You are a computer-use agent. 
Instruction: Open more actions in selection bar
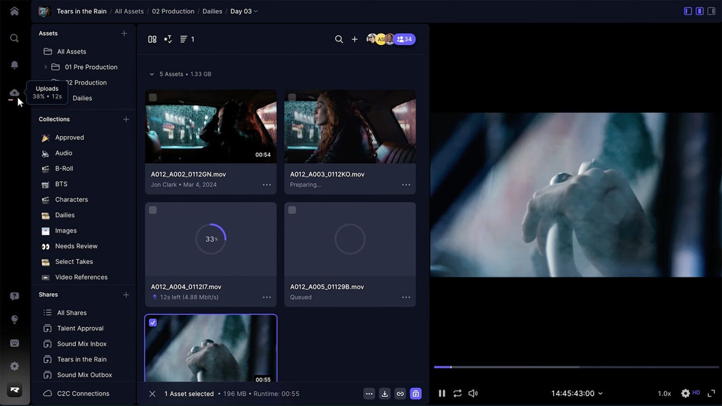click(x=369, y=394)
